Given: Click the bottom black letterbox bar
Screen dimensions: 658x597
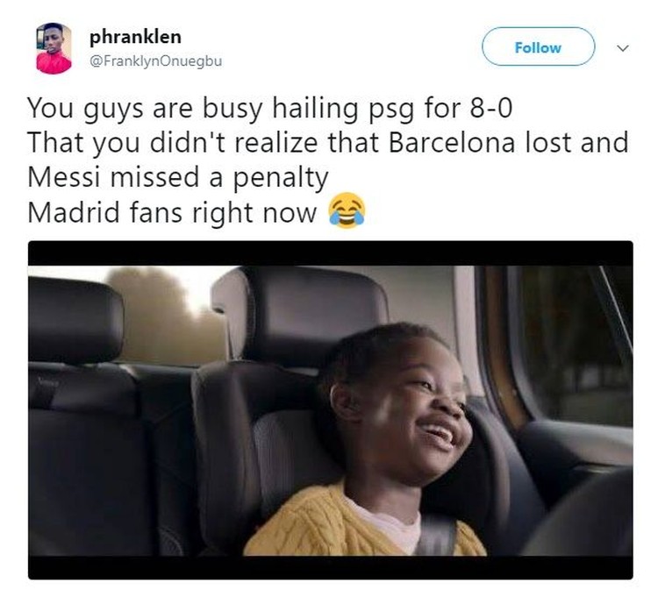Looking at the screenshot, I should point(330,568).
